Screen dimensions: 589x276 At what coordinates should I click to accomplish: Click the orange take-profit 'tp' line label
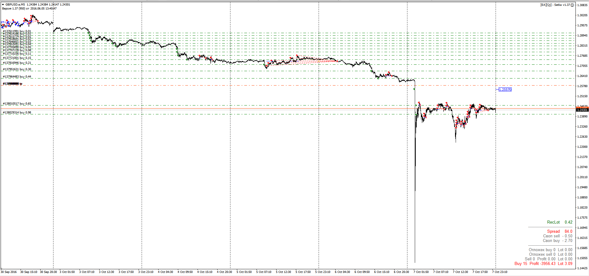tap(13, 84)
